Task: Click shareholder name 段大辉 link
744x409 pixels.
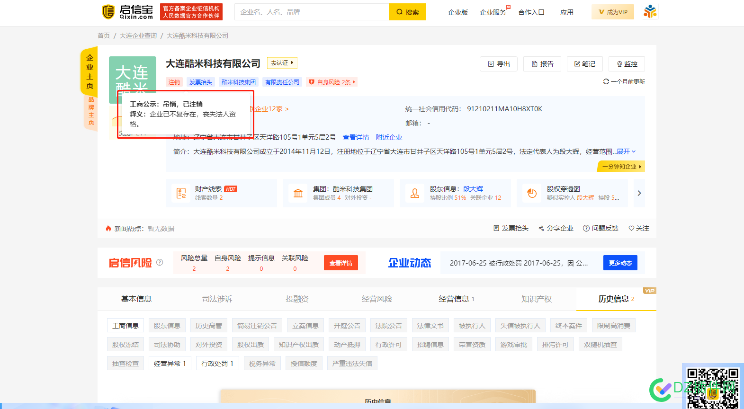Action: (473, 189)
